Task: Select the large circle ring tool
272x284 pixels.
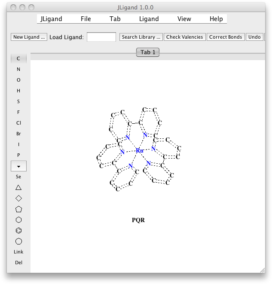Action: (x=18, y=241)
